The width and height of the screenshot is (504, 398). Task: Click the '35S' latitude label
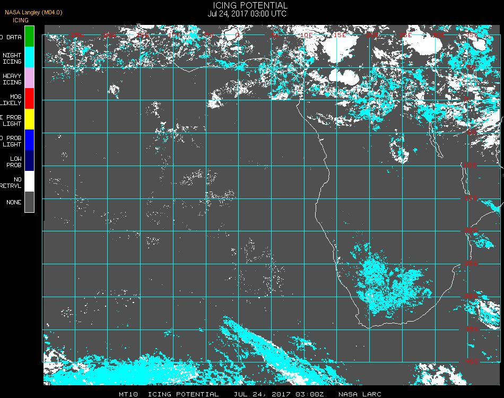click(x=472, y=329)
